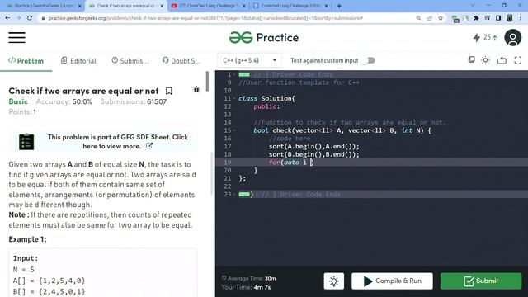Viewport: 528px width, 297px height.
Task: Click the problem panel vertical scrollbar
Action: [207, 81]
